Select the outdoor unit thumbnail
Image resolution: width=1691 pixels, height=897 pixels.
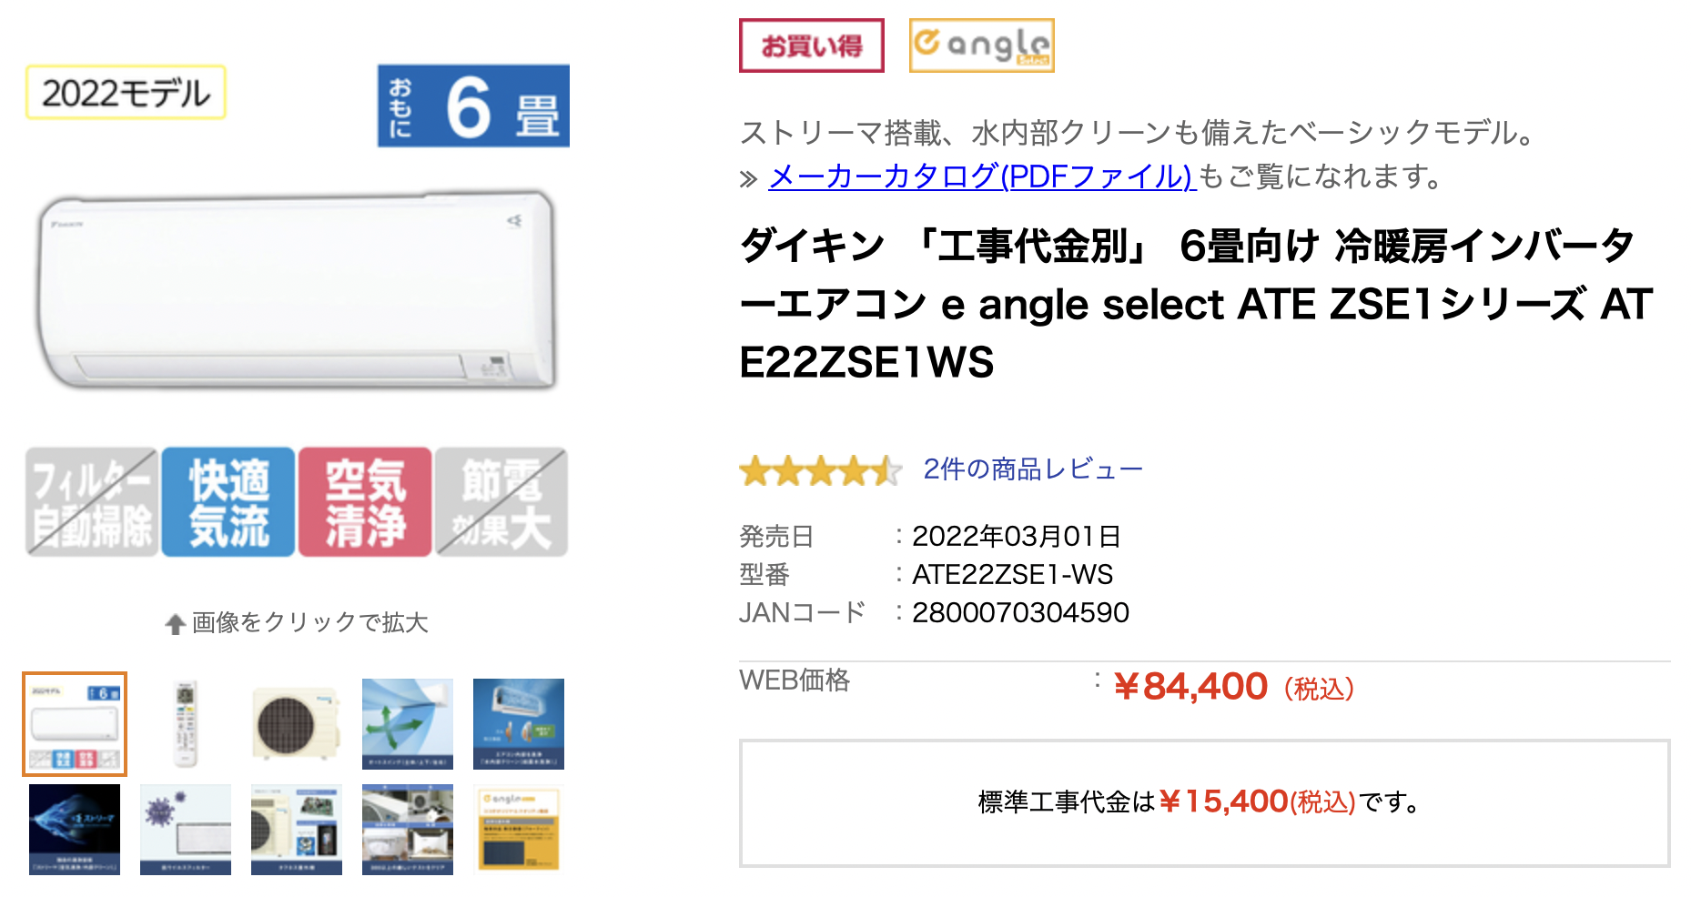(x=297, y=724)
